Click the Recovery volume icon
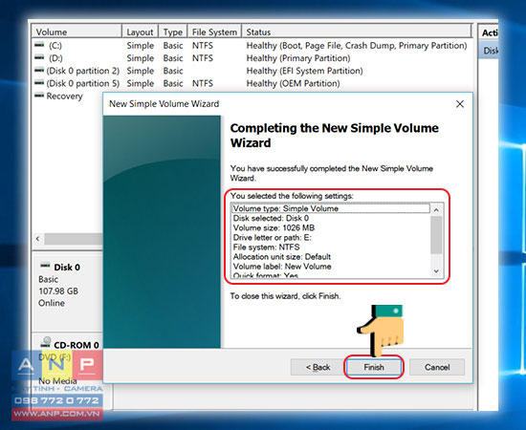This screenshot has width=526, height=430. (39, 96)
